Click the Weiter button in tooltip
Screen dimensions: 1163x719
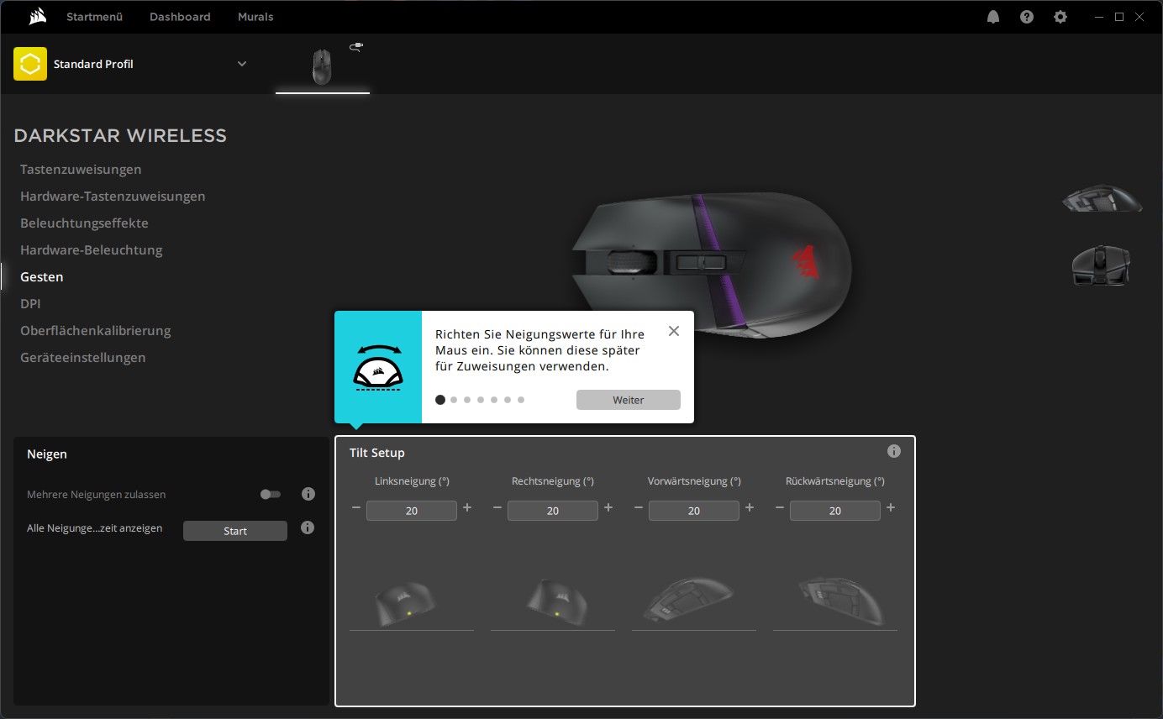coord(628,400)
